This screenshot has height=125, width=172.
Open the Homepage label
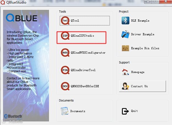(x=138, y=72)
